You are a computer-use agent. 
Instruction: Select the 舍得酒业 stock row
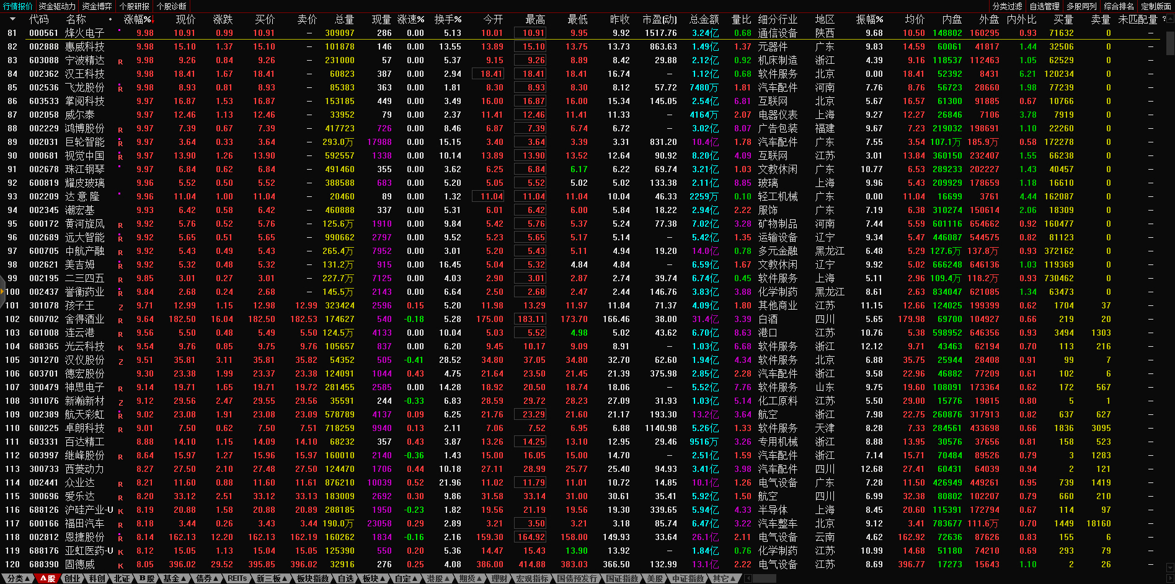[x=84, y=319]
